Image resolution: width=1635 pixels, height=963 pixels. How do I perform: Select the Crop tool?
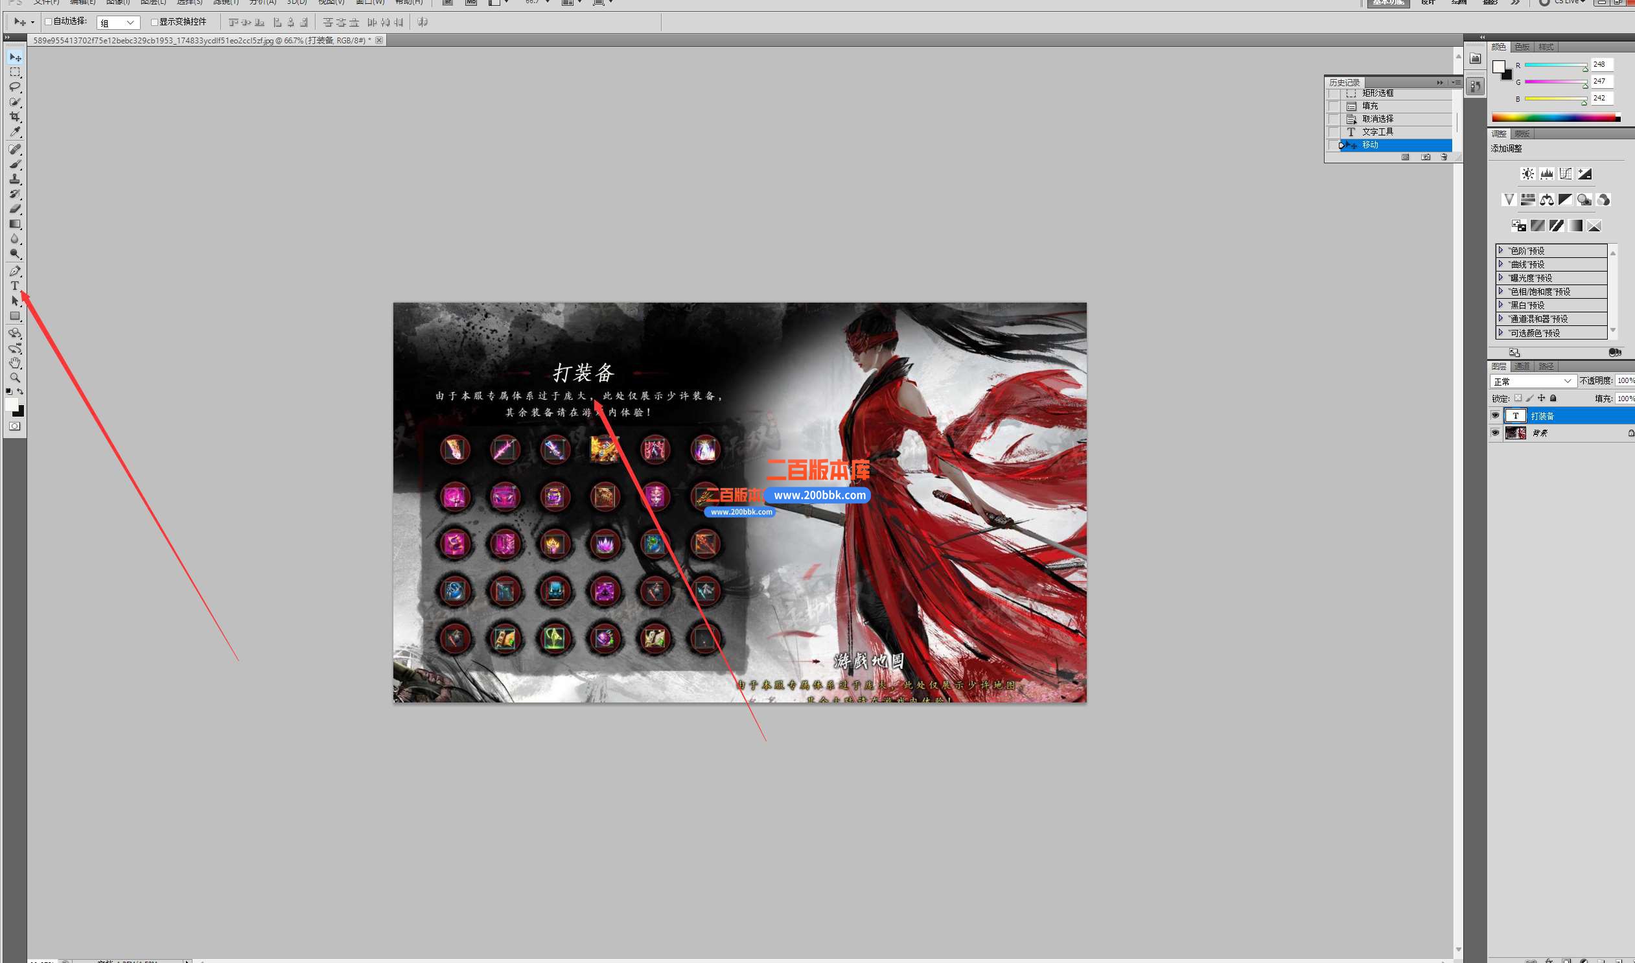pyautogui.click(x=15, y=117)
